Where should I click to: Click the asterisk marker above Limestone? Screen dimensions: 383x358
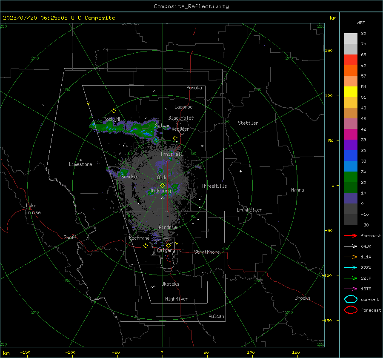[80, 160]
